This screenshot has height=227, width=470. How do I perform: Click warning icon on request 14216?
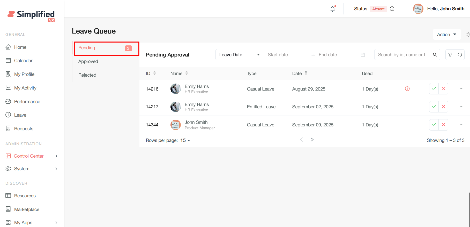coord(407,89)
